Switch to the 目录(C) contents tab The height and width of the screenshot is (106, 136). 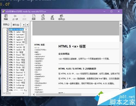pyautogui.click(x=6, y=25)
